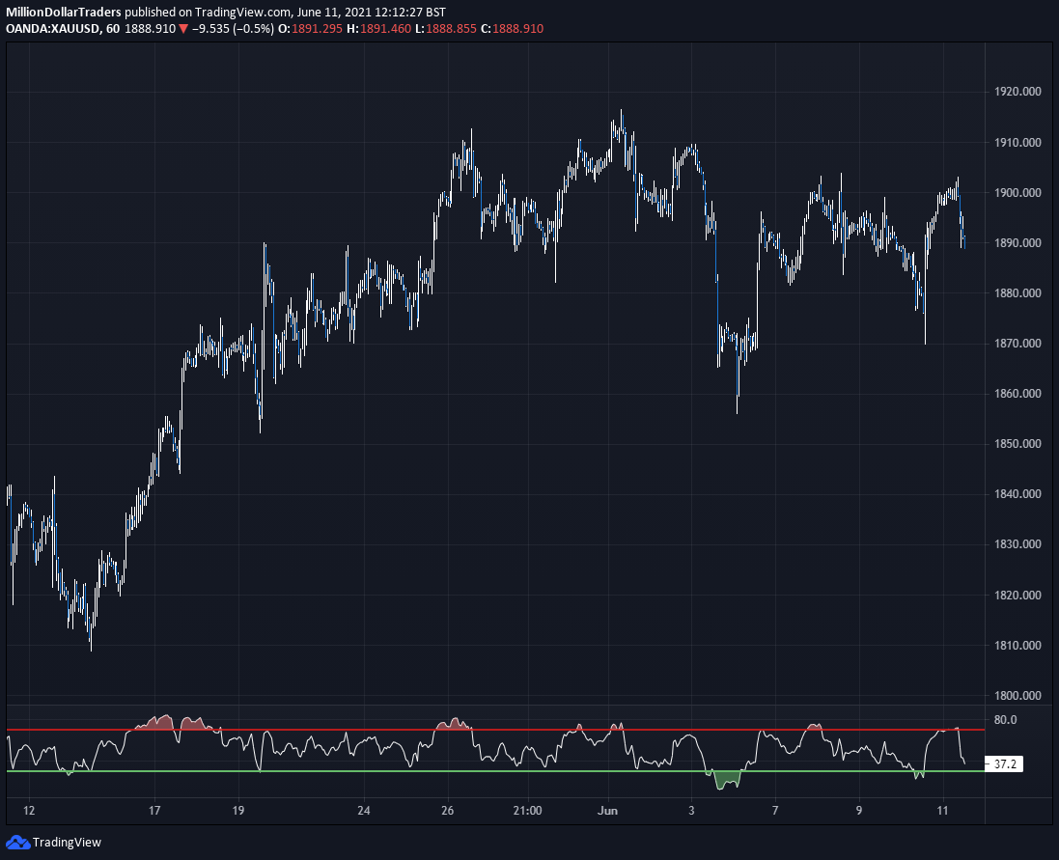Select the OANDA:XAUUSD symbol label
The height and width of the screenshot is (860, 1059).
coord(56,28)
